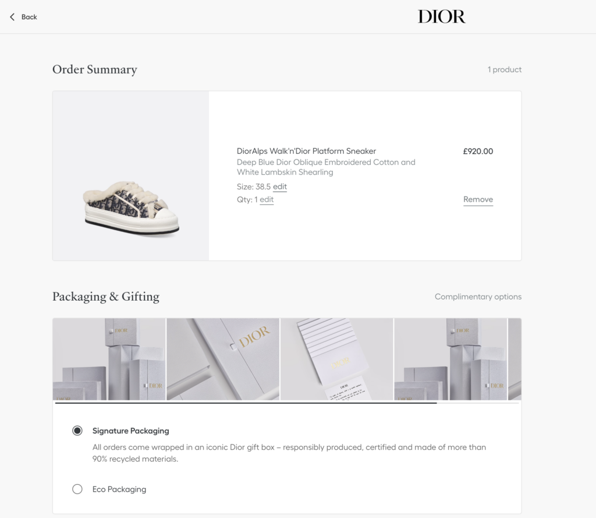Click the carousel scroll progress bar
Viewport: 596px width, 518px height.
[x=287, y=403]
